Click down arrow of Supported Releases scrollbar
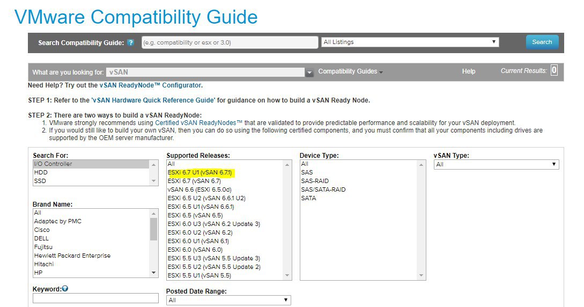Image resolution: width=584 pixels, height=307 pixels. 287,275
